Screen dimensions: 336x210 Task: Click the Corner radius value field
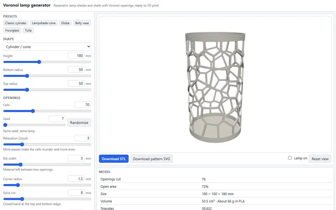(x=76, y=179)
